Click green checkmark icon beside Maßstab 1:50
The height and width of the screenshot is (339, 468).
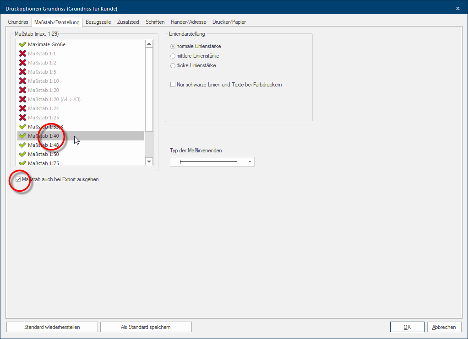click(22, 154)
